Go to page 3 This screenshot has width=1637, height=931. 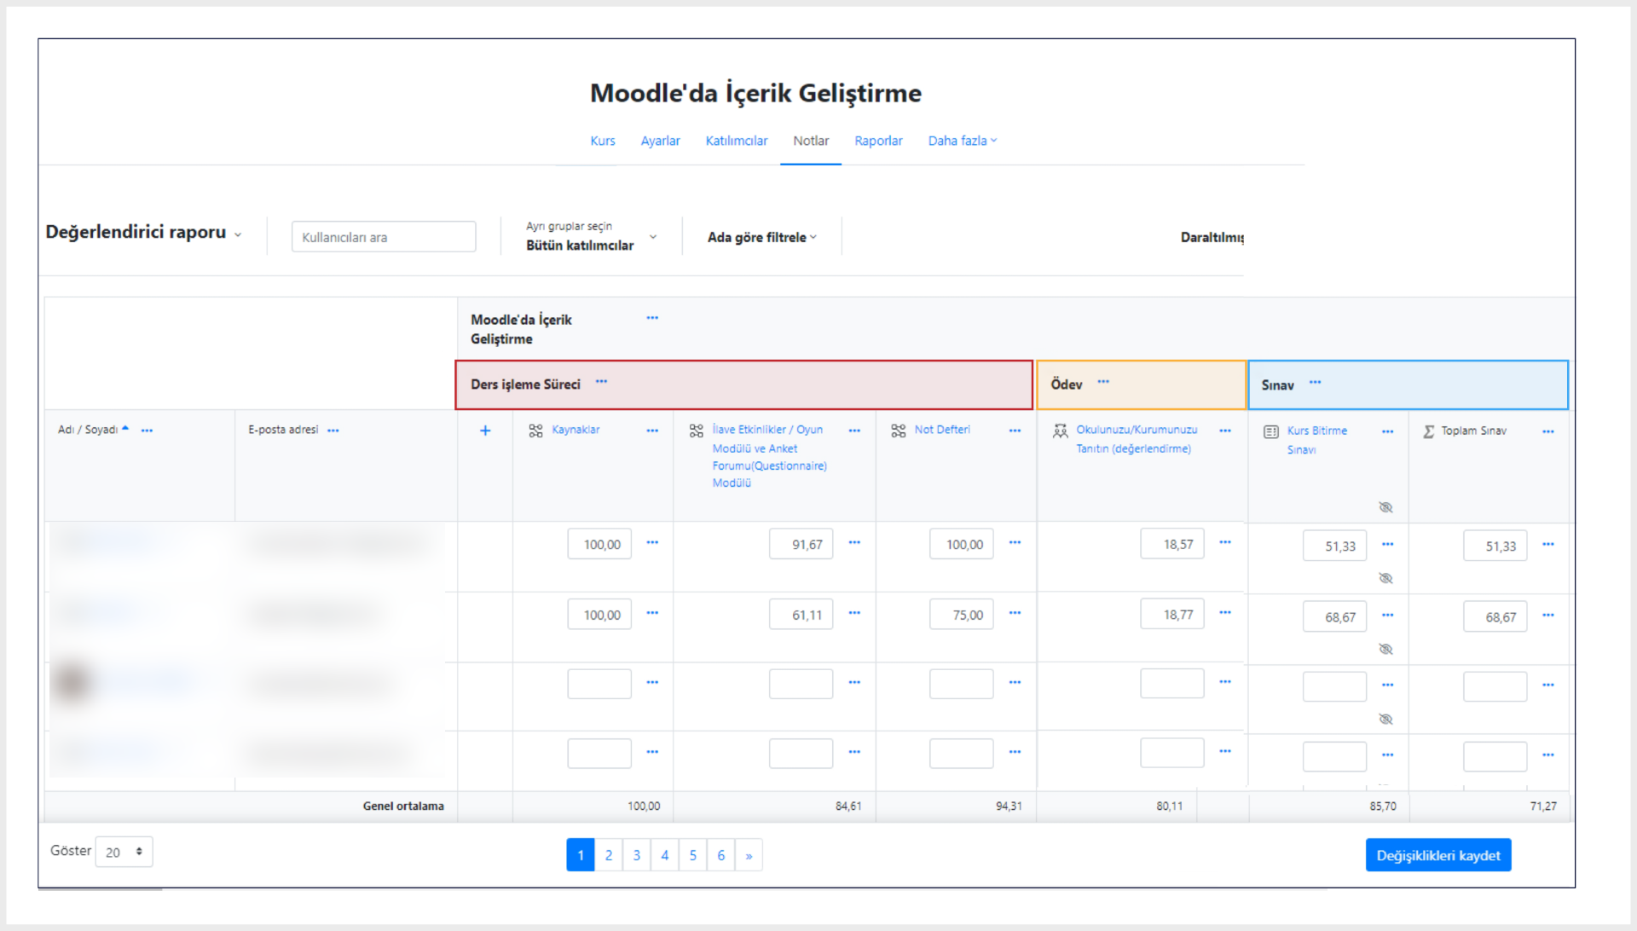click(x=637, y=855)
